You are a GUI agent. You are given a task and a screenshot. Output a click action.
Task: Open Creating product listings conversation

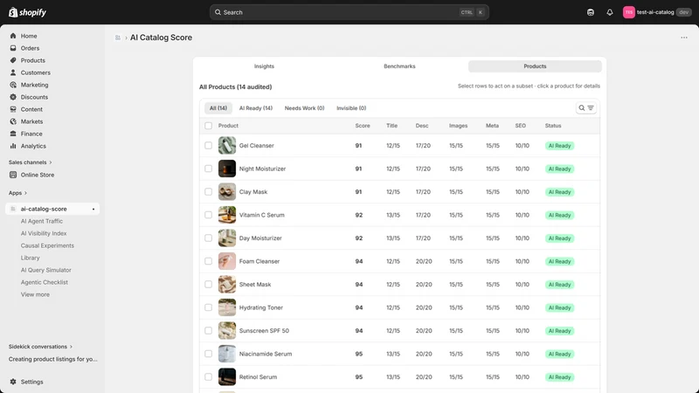pyautogui.click(x=52, y=359)
